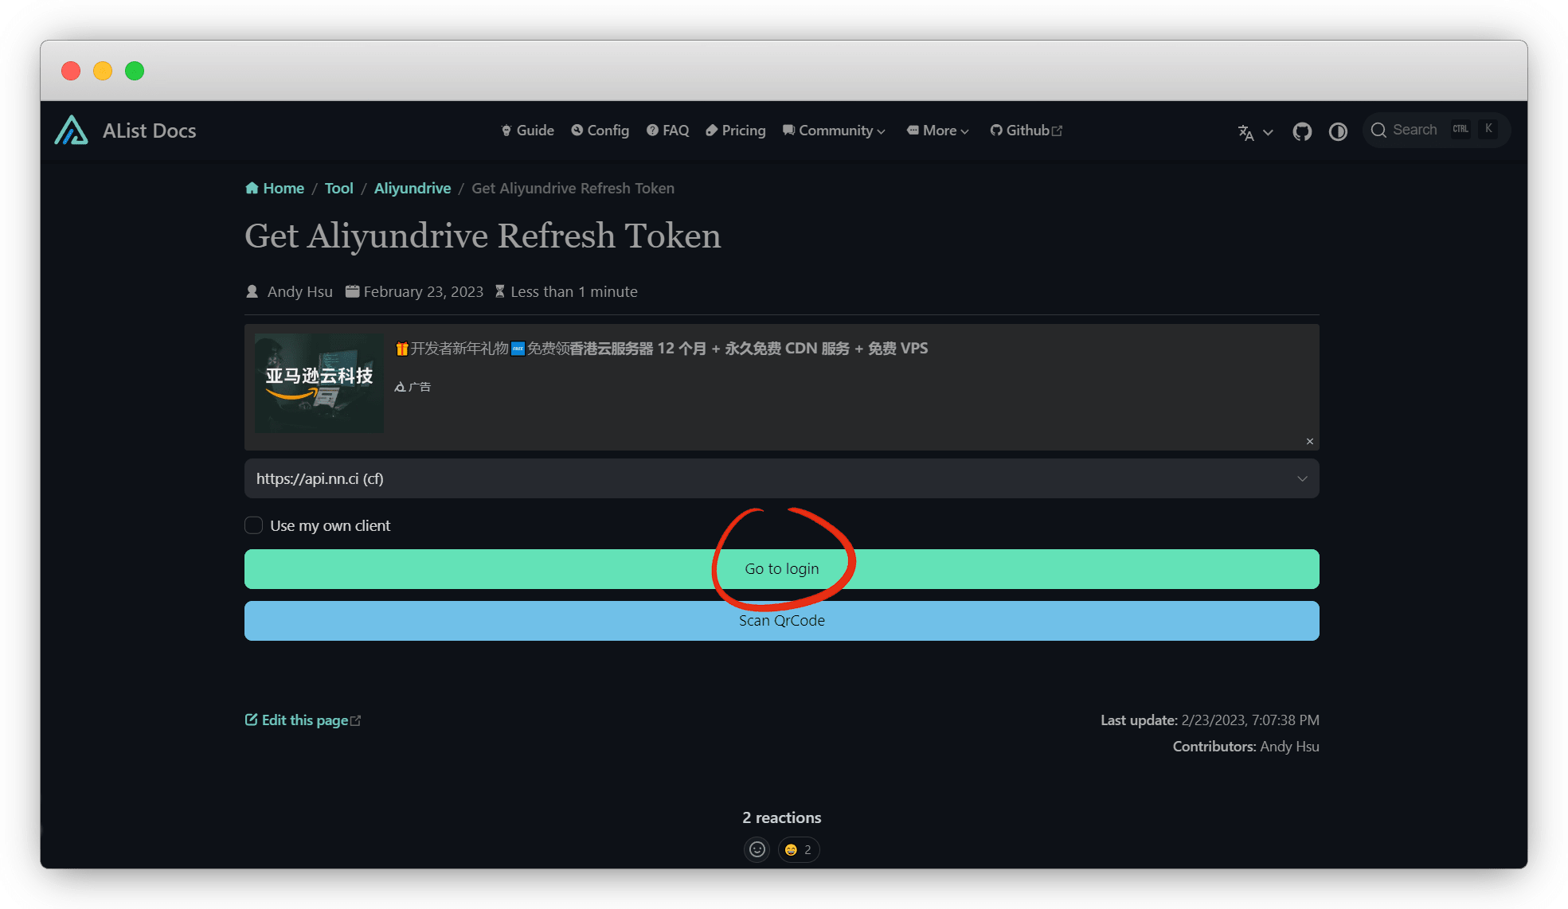
Task: Click the ALIst Docs title text
Action: pyautogui.click(x=149, y=131)
